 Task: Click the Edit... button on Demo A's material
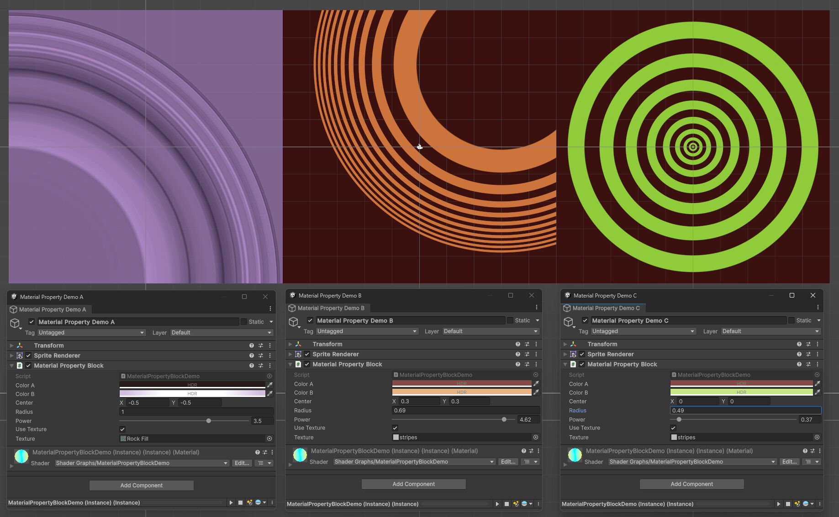pos(242,463)
